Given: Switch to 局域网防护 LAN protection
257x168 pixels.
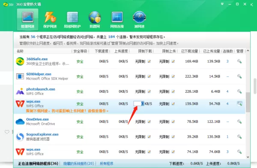Looking at the screenshot, I should point(72,20).
